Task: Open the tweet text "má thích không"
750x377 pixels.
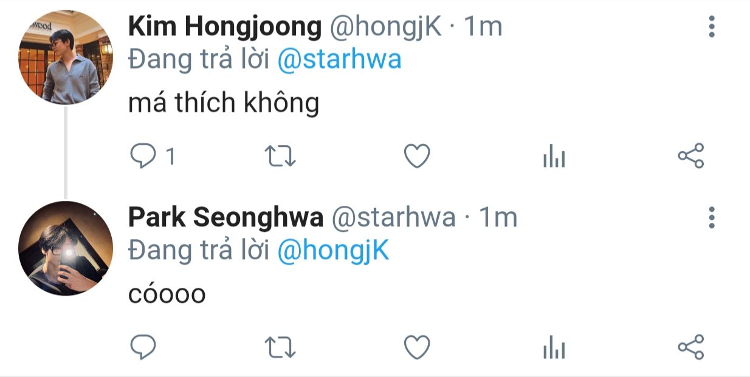Action: tap(224, 103)
